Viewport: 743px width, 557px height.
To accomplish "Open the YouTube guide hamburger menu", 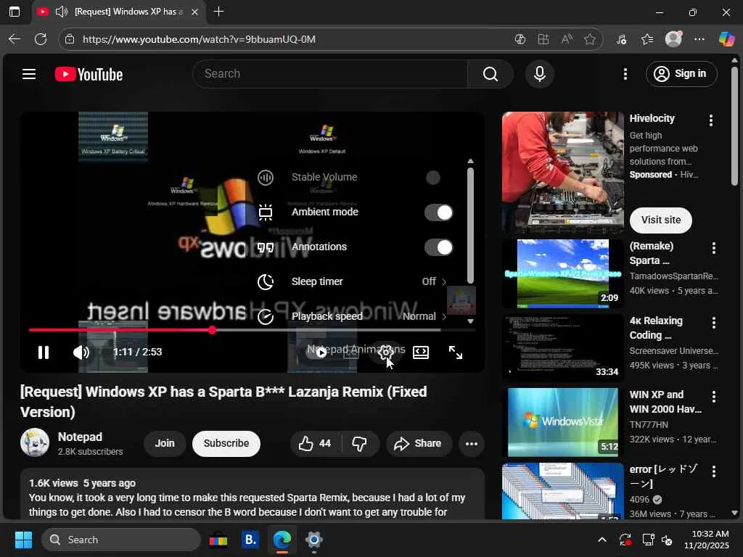I will click(29, 74).
